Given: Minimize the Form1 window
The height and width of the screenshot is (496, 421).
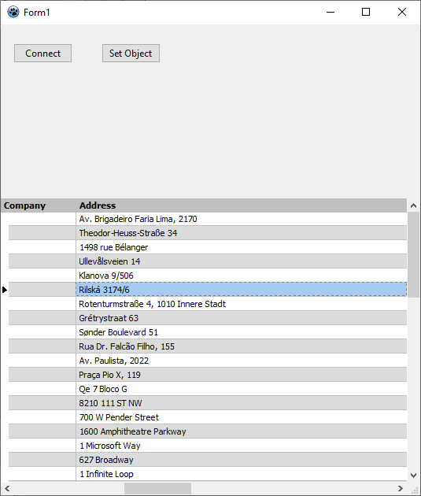Looking at the screenshot, I should (331, 12).
